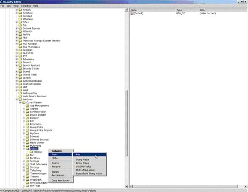Click the Data column header

click(x=223, y=10)
